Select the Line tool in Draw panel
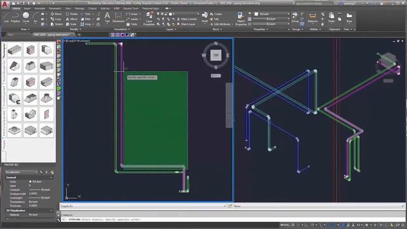 pyautogui.click(x=6, y=18)
